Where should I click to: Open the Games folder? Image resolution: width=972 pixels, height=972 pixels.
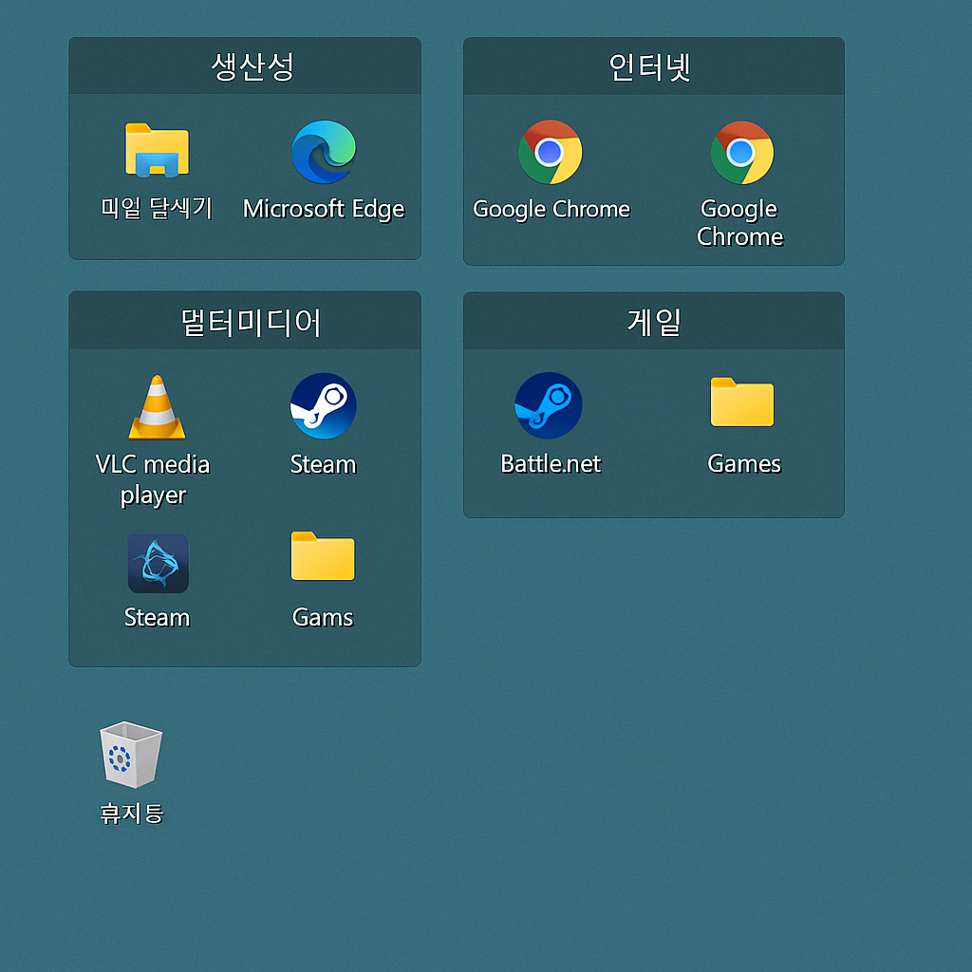(x=742, y=402)
